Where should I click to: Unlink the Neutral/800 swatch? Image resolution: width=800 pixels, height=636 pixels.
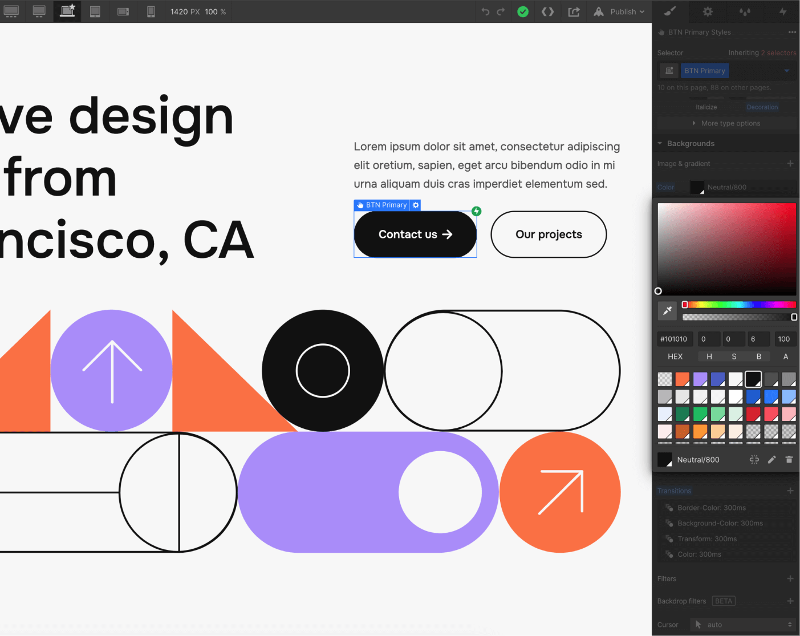click(754, 460)
